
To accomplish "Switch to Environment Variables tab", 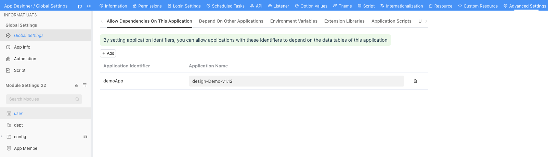I will pos(294,21).
